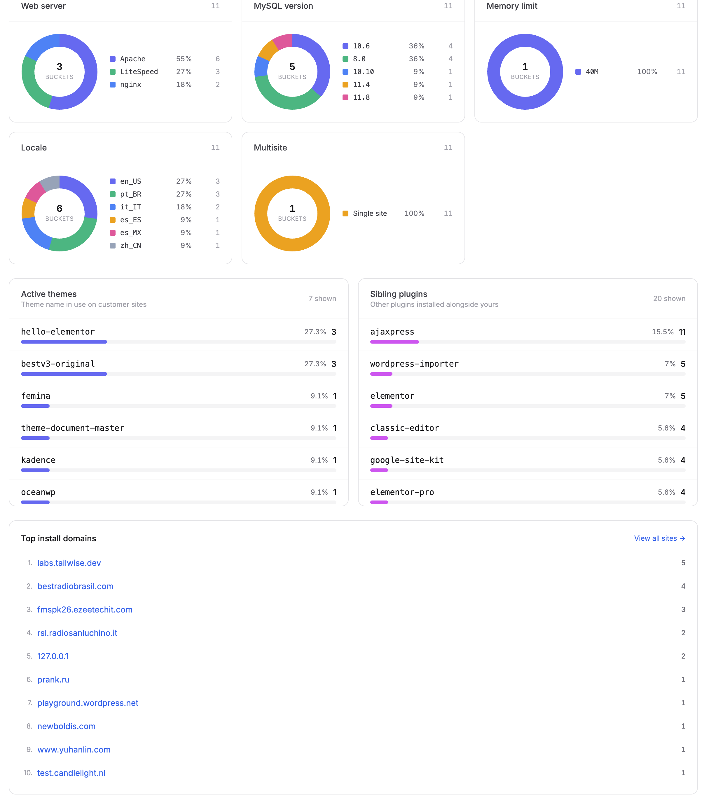Select the MySQL 11.8 legend swatch
Viewport: 709px width, 805px height.
(345, 97)
